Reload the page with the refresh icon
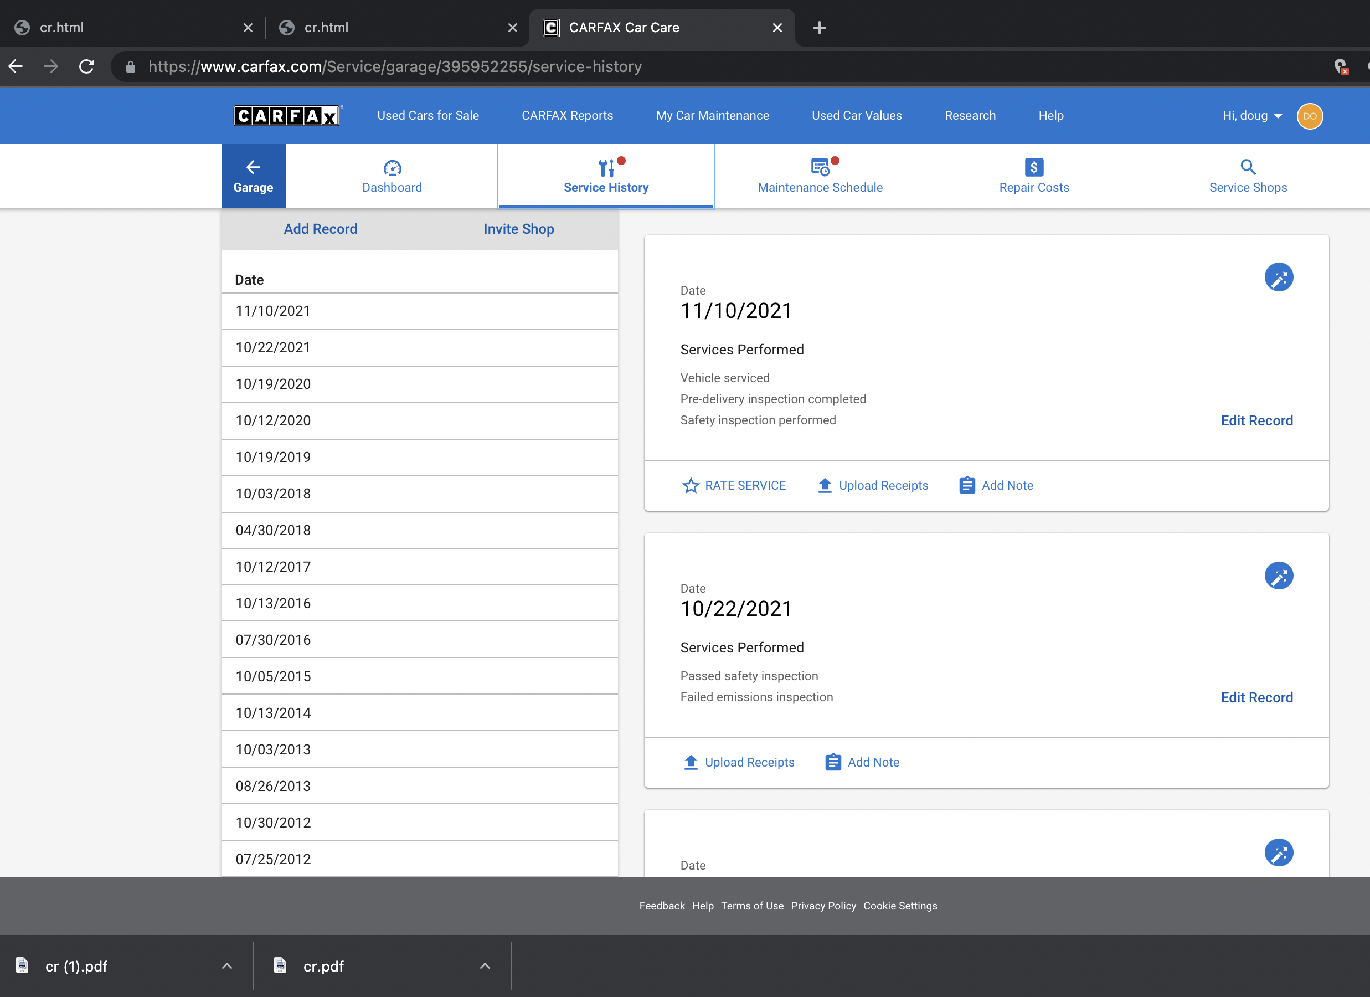 click(x=87, y=66)
